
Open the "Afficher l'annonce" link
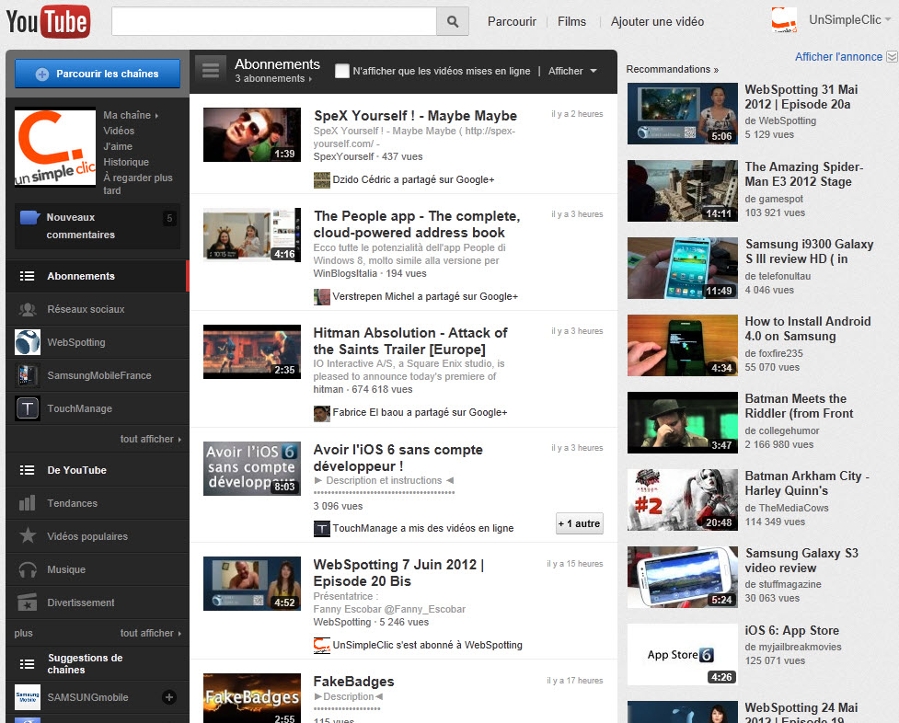(838, 57)
